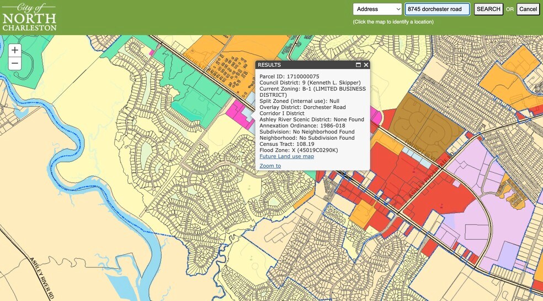The height and width of the screenshot is (301, 543).
Task: Click the Zoom to link
Action: pyautogui.click(x=270, y=166)
